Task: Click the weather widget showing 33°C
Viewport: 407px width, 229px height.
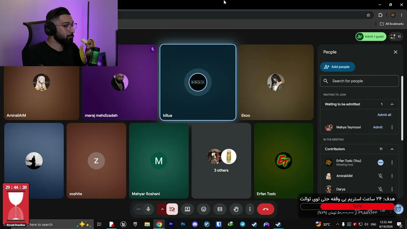Action: 323,224
